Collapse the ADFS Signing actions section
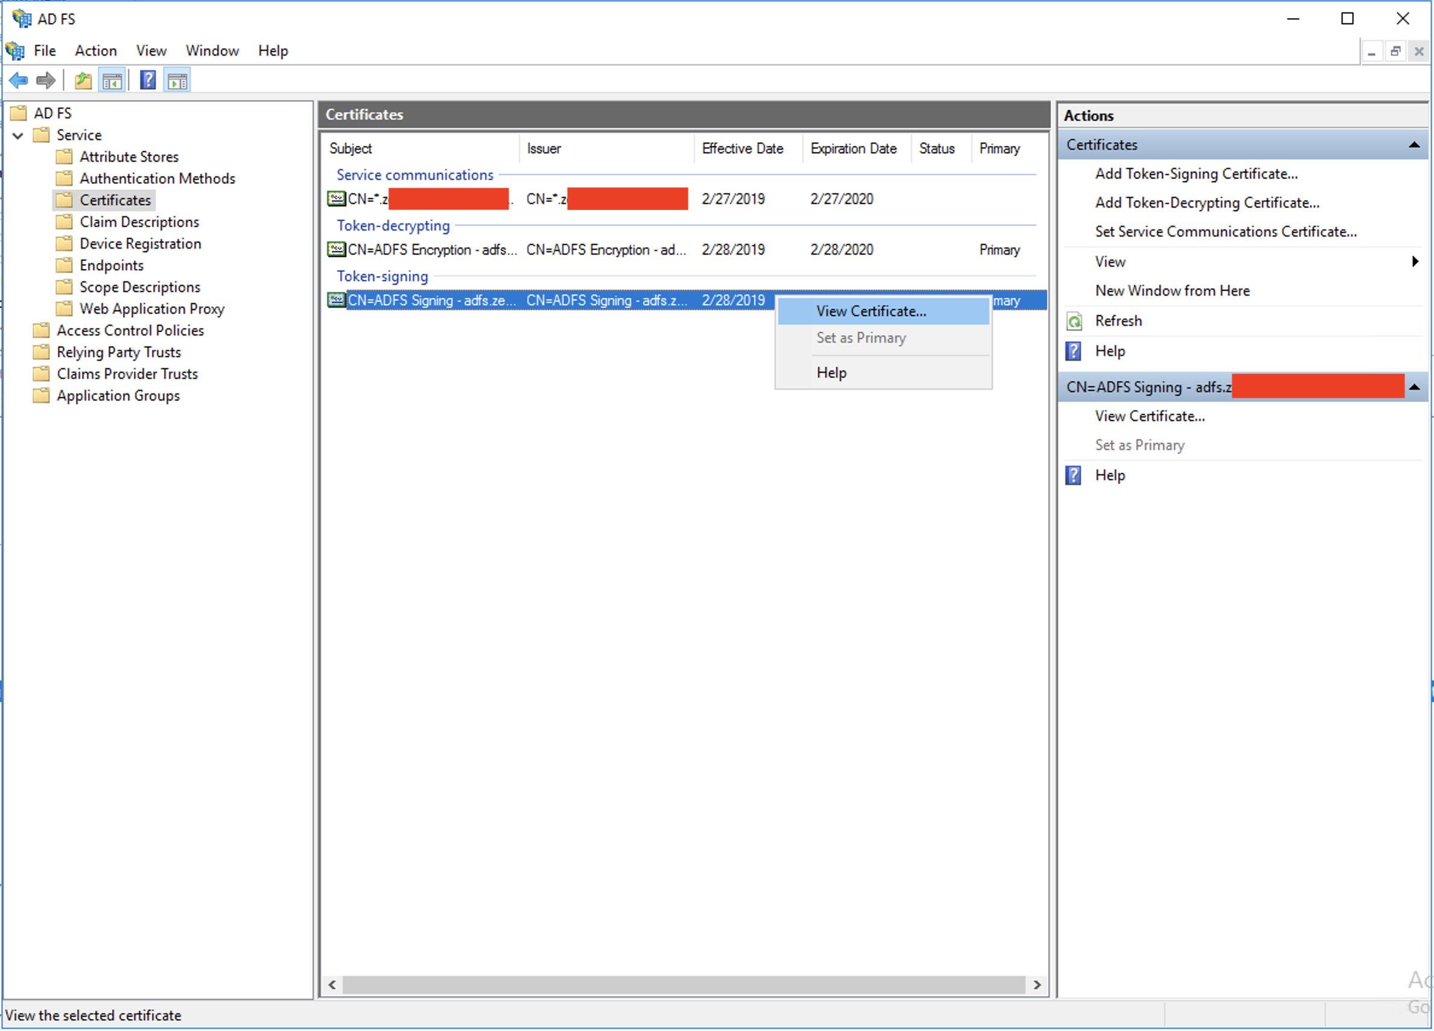1434x1031 pixels. (1413, 387)
